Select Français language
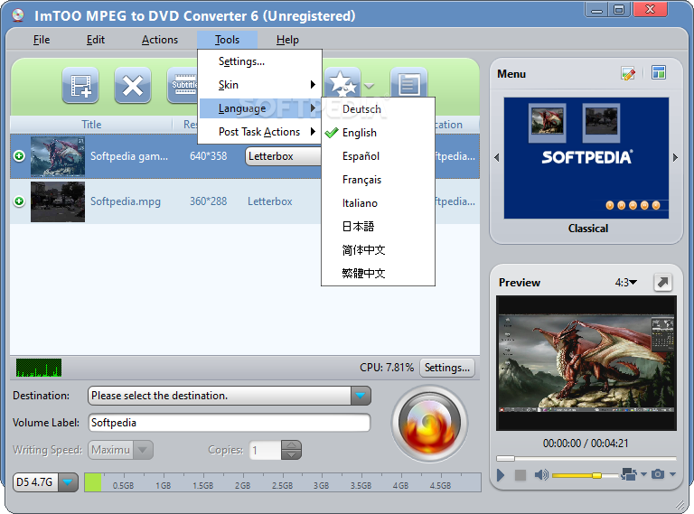Screen dimensions: 694x514 pos(378,180)
